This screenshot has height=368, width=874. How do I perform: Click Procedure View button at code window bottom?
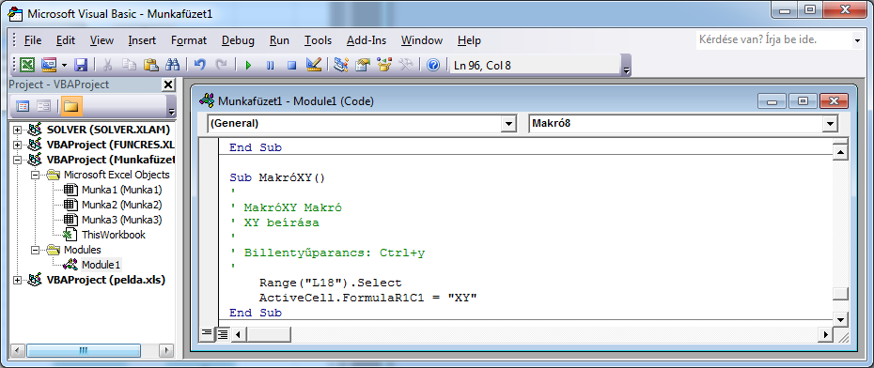(x=207, y=334)
